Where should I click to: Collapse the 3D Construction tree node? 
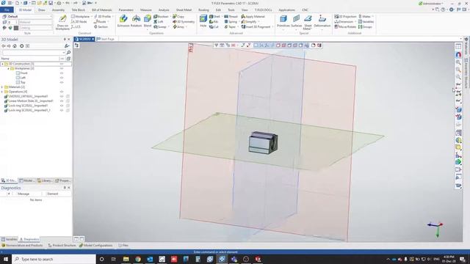[2, 64]
